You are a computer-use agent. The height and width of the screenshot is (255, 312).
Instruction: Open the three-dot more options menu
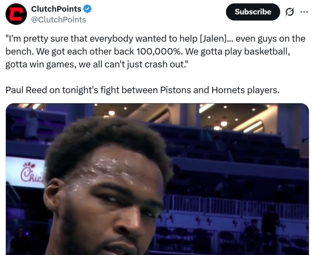pyautogui.click(x=304, y=12)
